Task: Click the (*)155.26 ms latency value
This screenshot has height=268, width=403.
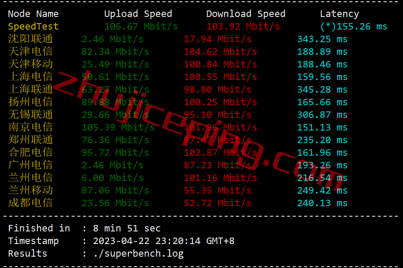Action: click(x=354, y=27)
